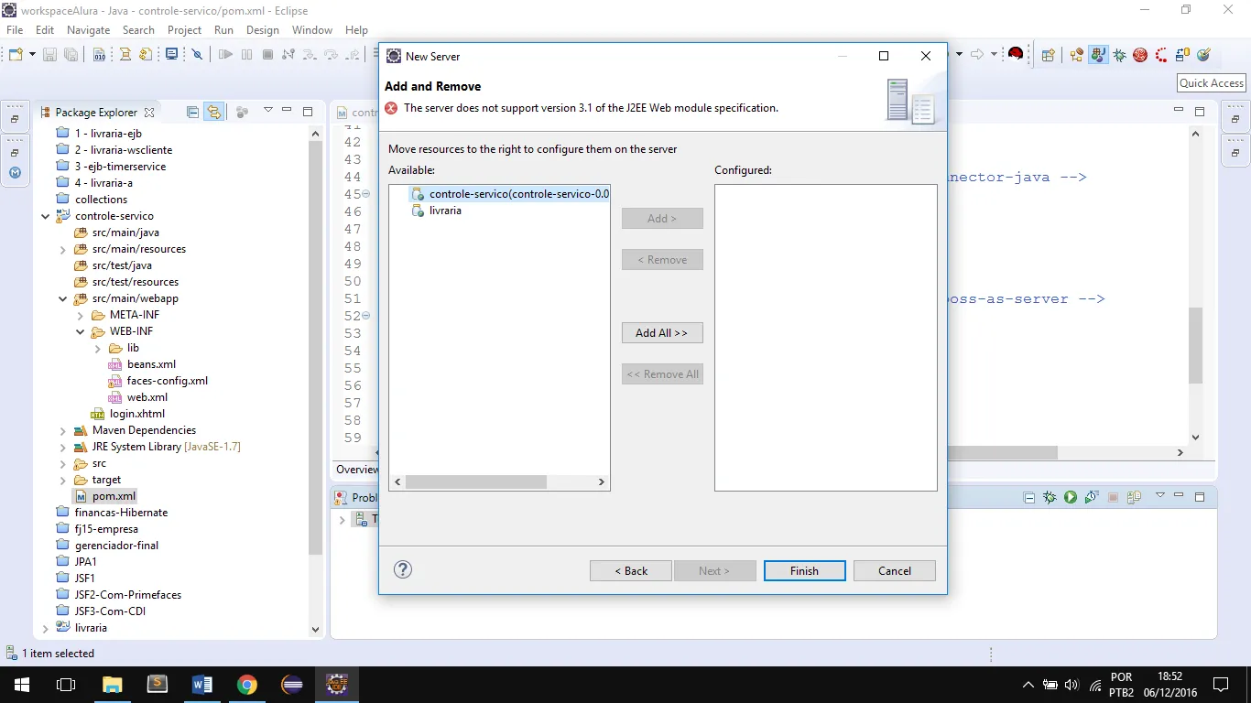Screen dimensions: 1251x703
Task: Click the help question mark in New Server dialog
Action: pyautogui.click(x=403, y=569)
